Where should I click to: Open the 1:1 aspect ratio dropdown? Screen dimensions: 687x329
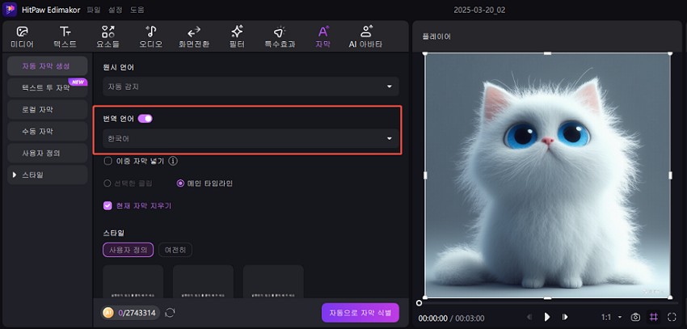(612, 317)
